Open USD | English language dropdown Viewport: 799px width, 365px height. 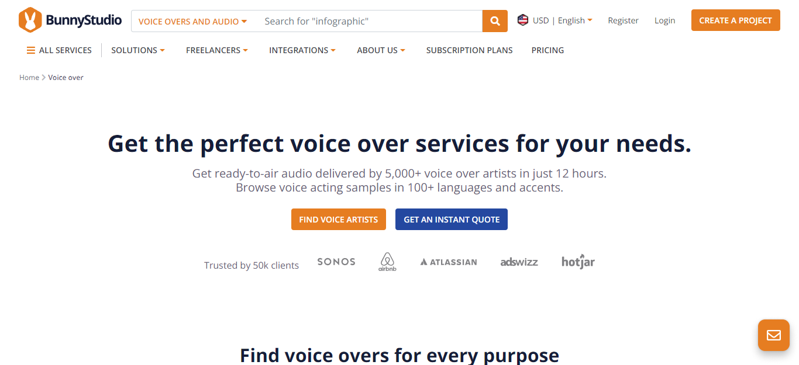click(562, 20)
